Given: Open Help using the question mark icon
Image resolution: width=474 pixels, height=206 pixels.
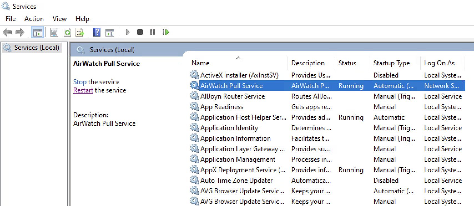Looking at the screenshot, I should coord(97,32).
